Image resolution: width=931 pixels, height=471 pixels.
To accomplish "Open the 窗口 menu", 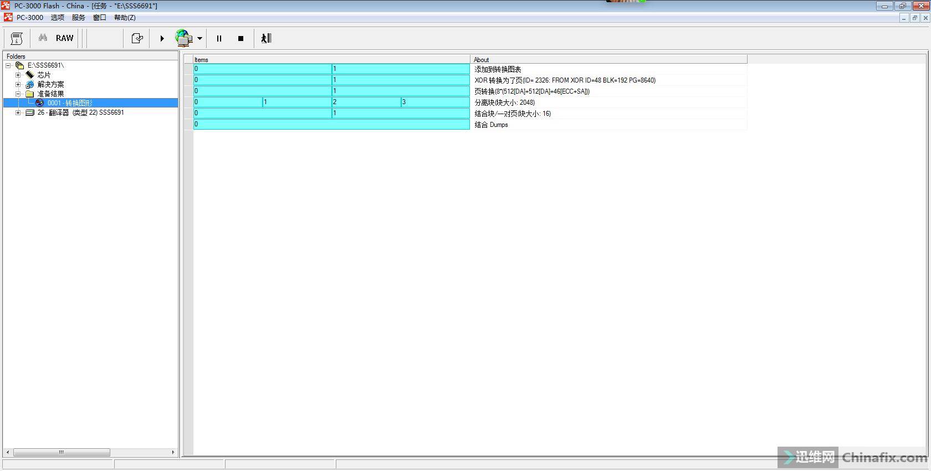I will (100, 18).
